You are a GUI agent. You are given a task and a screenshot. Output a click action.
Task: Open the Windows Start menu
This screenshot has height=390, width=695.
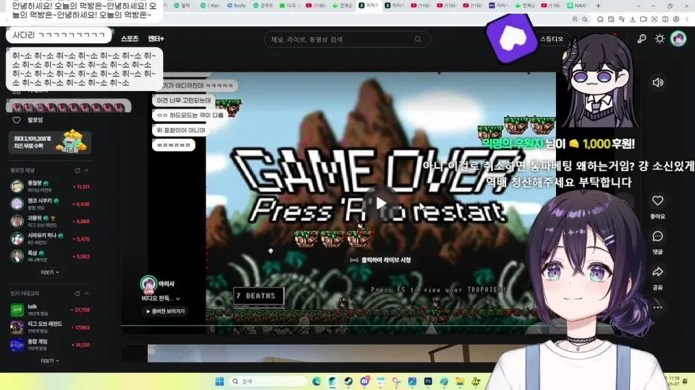219,381
